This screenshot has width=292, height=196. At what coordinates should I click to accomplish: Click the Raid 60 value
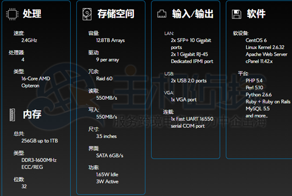pos(104,79)
